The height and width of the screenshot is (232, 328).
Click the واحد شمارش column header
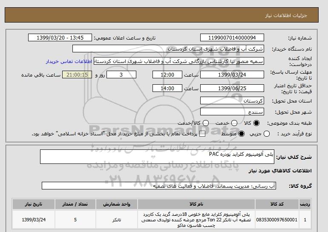(x=117, y=204)
